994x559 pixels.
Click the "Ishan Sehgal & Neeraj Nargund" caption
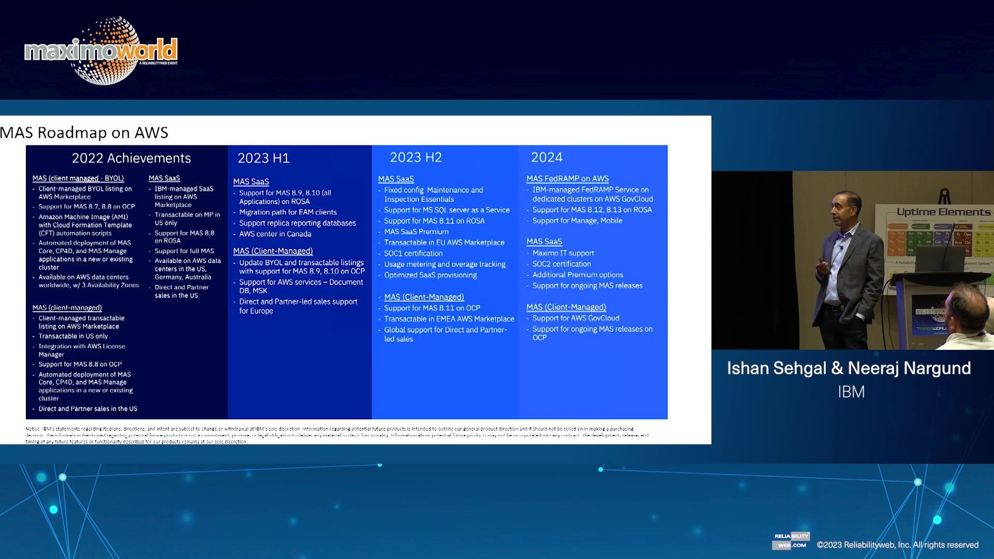coord(849,369)
